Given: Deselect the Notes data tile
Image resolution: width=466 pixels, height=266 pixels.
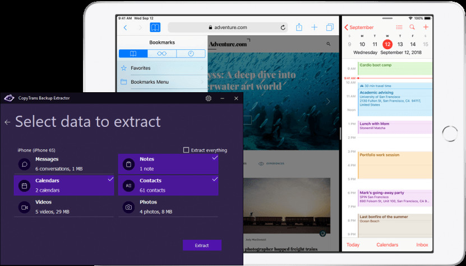Looking at the screenshot, I should pyautogui.click(x=168, y=164).
